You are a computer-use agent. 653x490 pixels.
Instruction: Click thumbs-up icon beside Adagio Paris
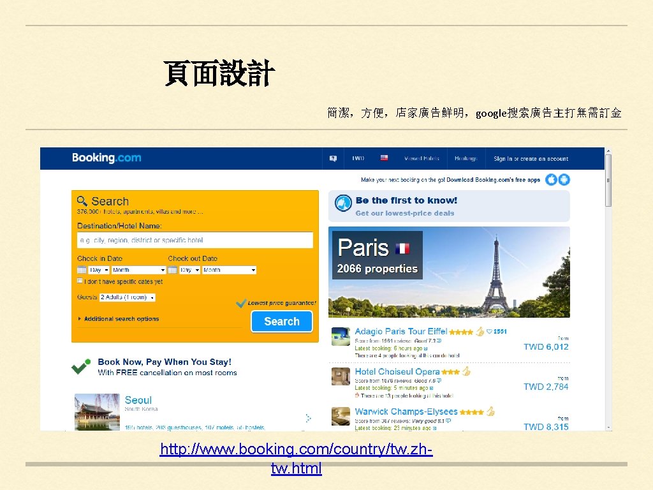[480, 331]
